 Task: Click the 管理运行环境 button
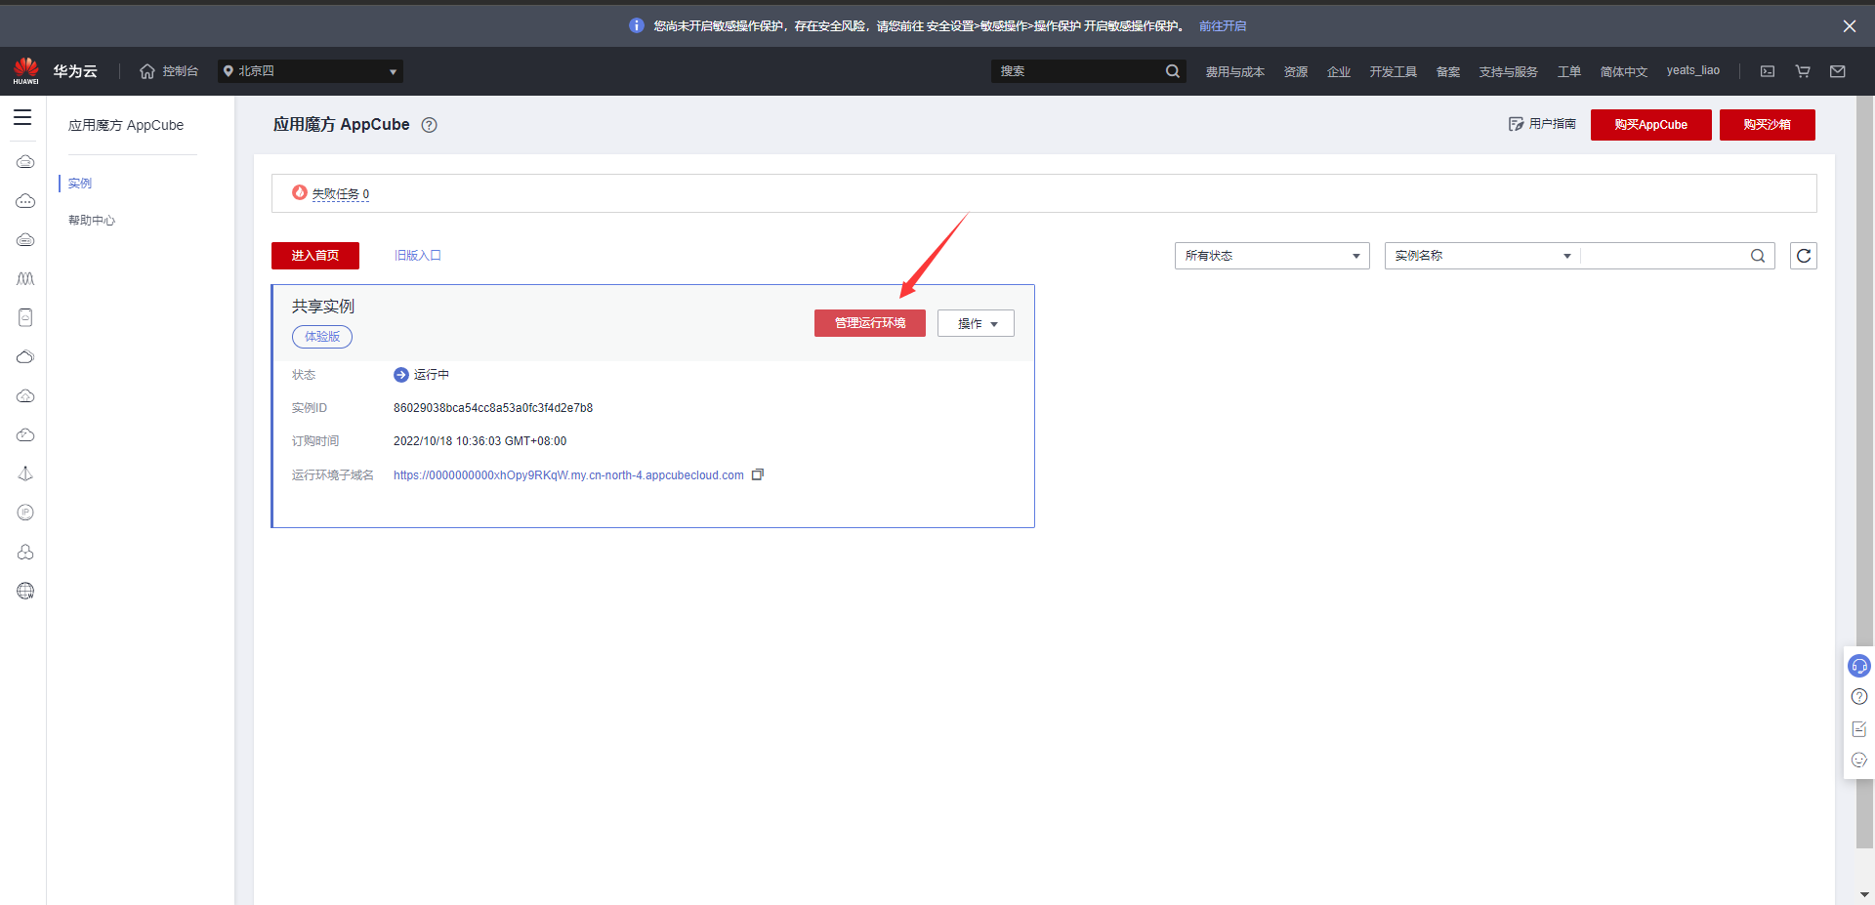point(870,323)
